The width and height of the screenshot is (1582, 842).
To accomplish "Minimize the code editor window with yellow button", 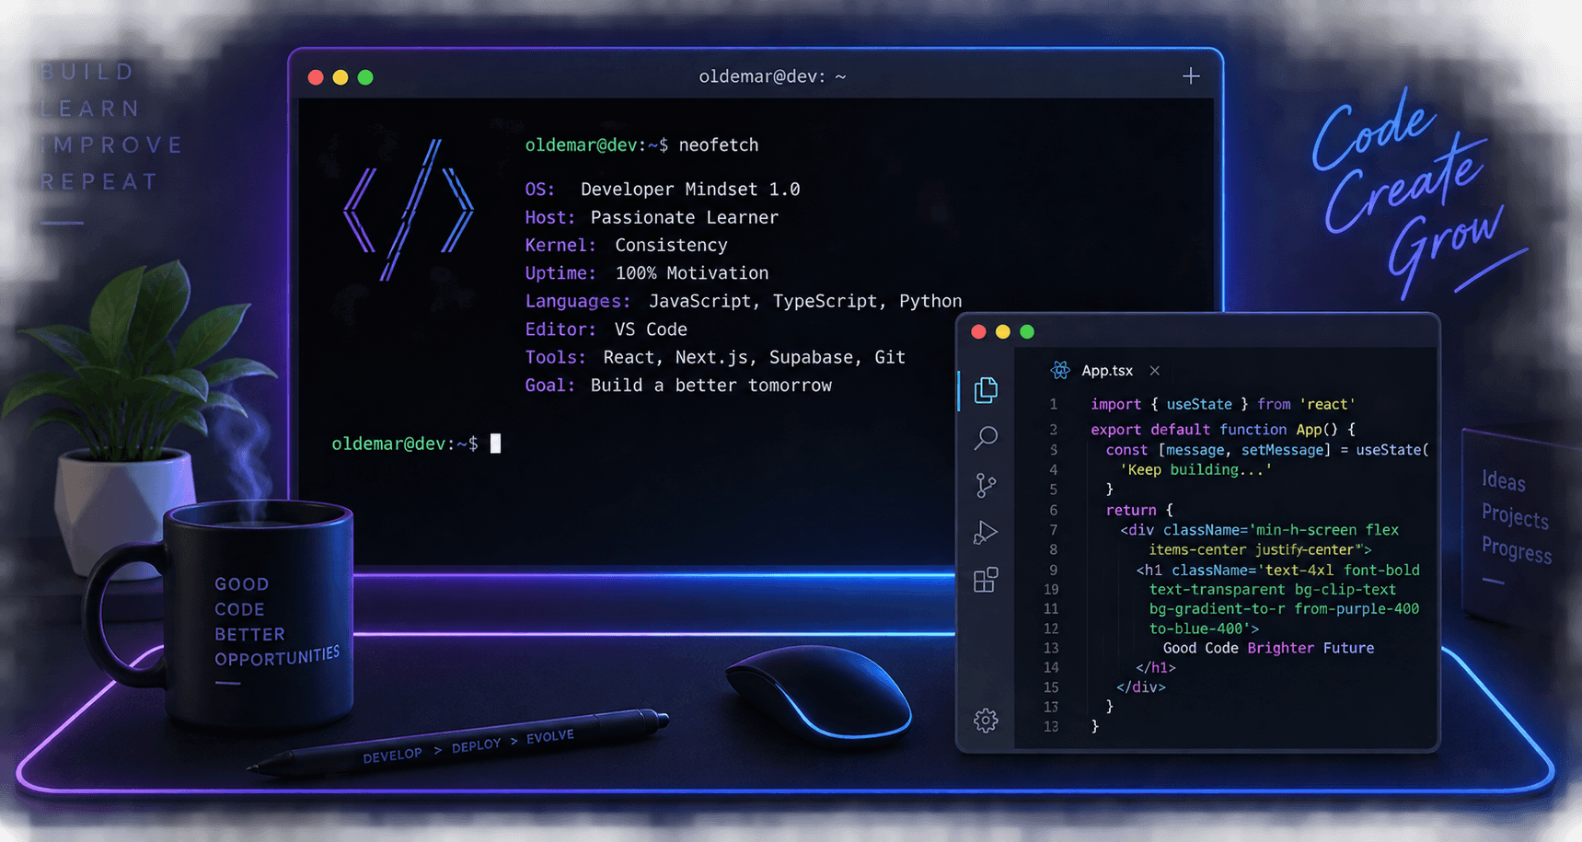I will [1003, 331].
